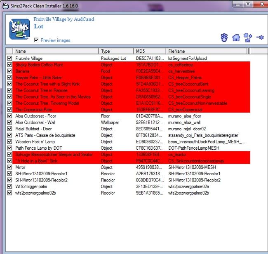Screen dimensions: 268x254
Task: Click the lotSegmentForUpload filename
Action: click(x=187, y=59)
